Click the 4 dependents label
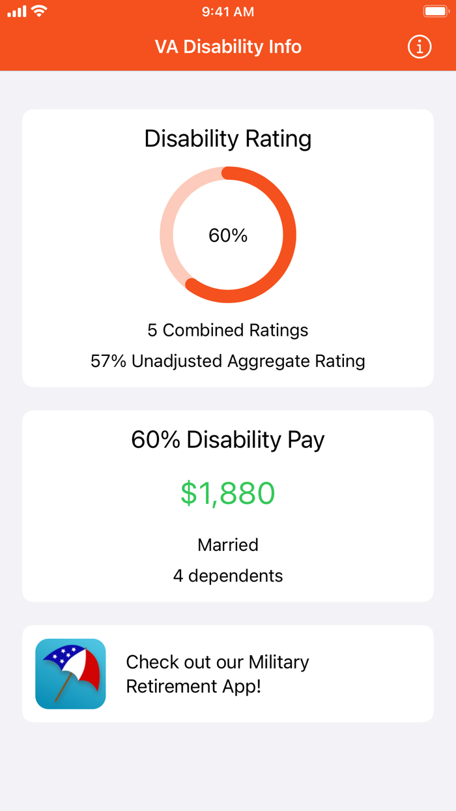 228,576
